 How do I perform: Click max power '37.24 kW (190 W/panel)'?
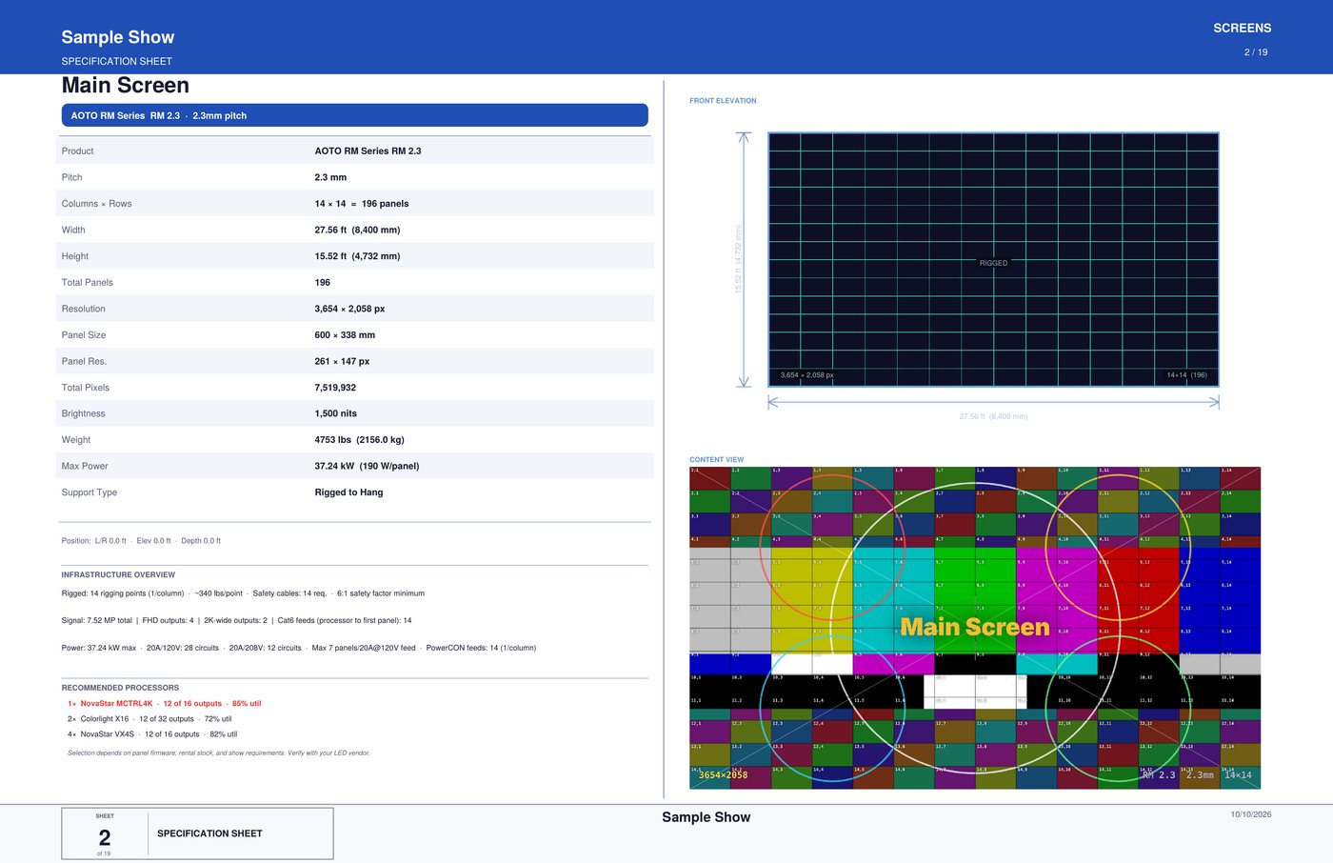(x=367, y=466)
